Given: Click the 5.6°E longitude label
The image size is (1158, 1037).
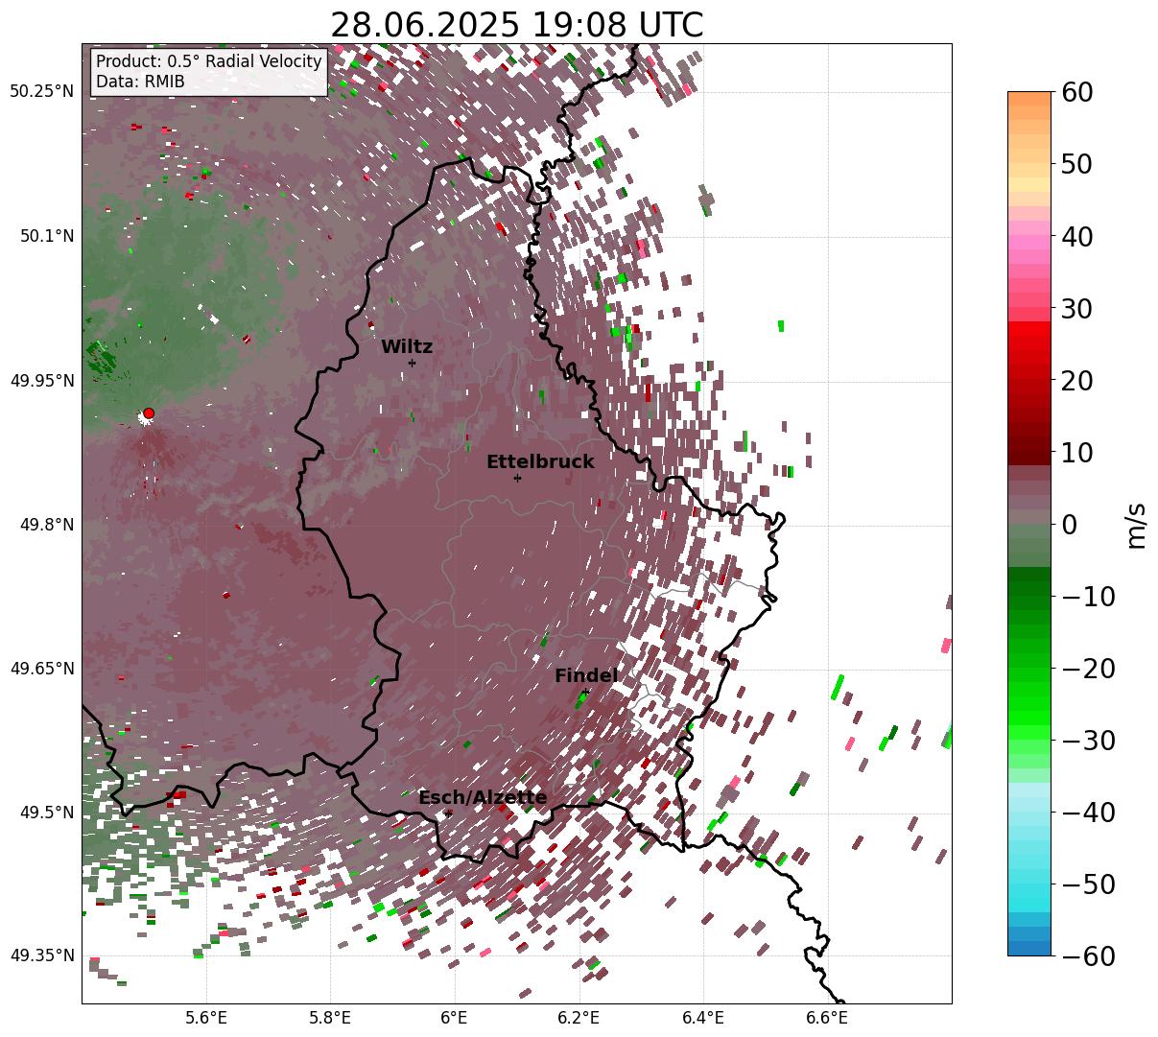Looking at the screenshot, I should pyautogui.click(x=206, y=1018).
